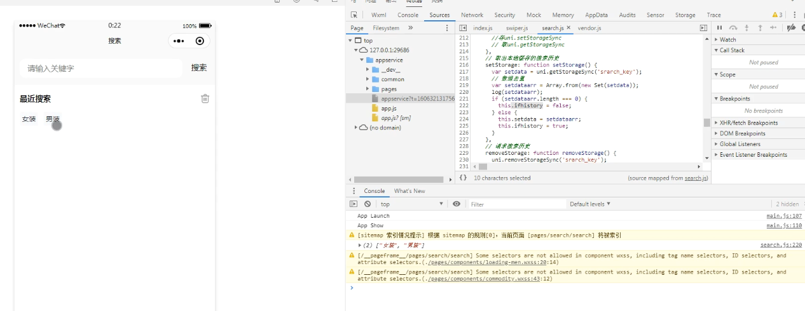Close the search.js tab
The width and height of the screenshot is (805, 311).
568,28
